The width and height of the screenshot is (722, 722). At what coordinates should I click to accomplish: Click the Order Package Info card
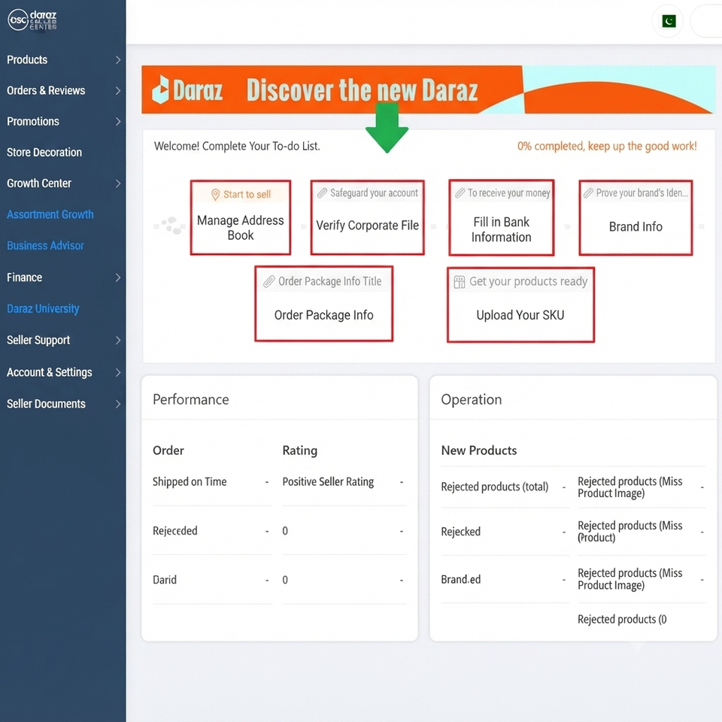pyautogui.click(x=323, y=304)
